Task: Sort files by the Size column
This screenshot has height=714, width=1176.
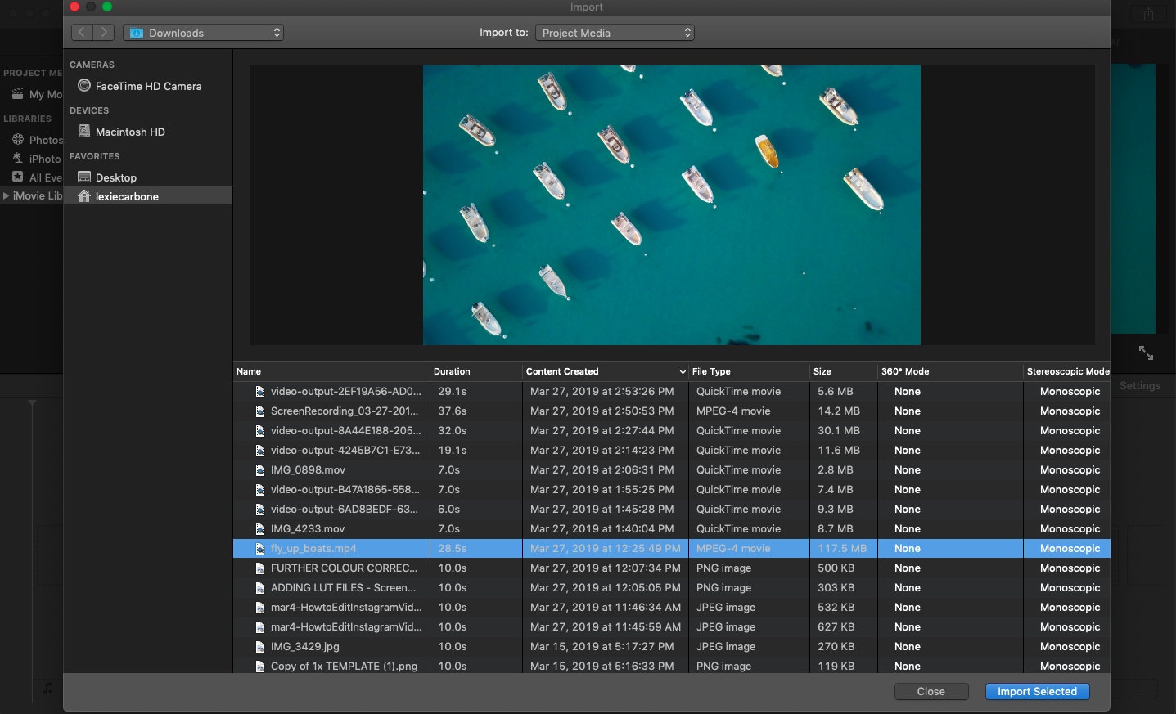Action: point(822,371)
